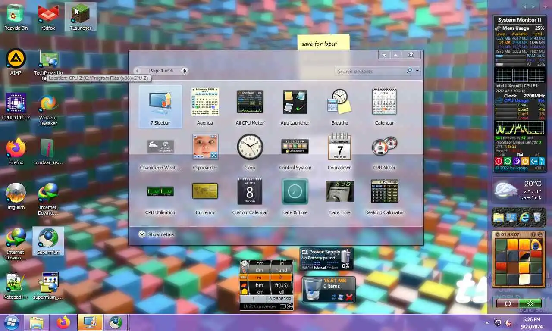552x331 pixels.
Task: Open the Windows Start menu
Action: coord(11,322)
